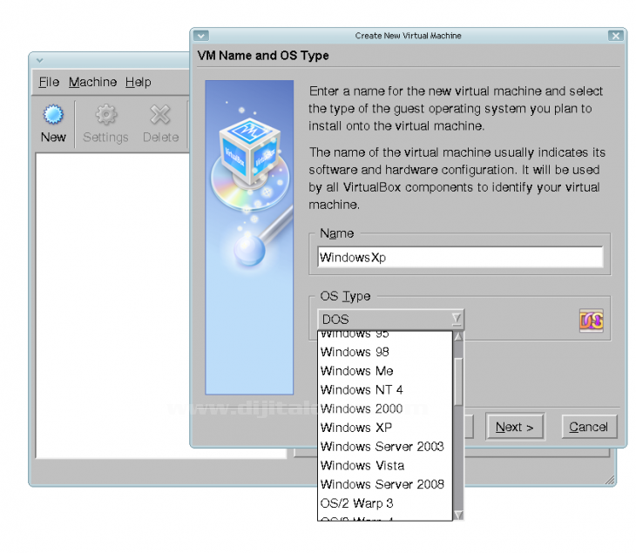This screenshot has width=636, height=553.
Task: Select Windows Server 2008 from the list
Action: pos(385,484)
